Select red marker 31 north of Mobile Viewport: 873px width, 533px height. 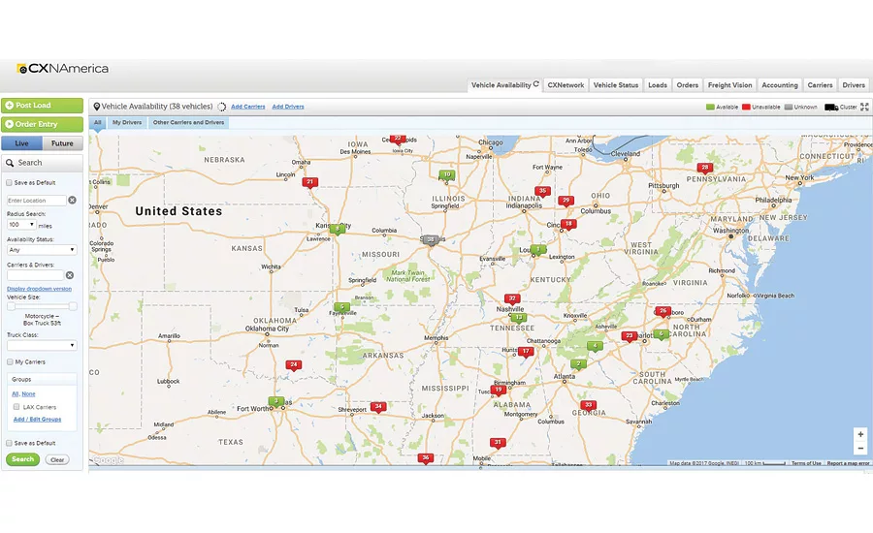498,444
